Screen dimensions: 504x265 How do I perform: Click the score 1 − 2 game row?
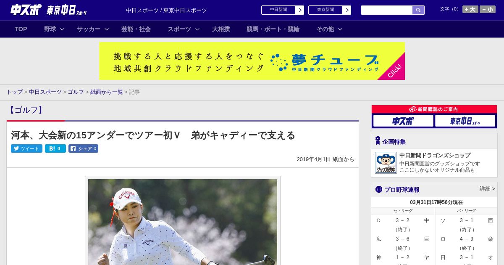(402, 257)
